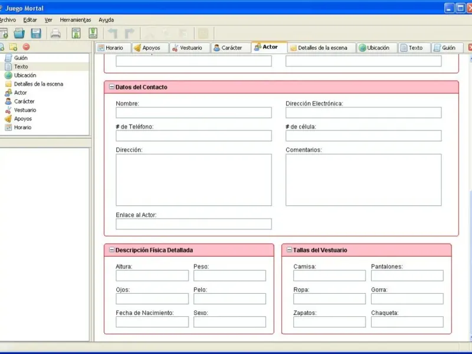Click the Ojos input field
Image resolution: width=472 pixels, height=354 pixels.
(x=152, y=299)
